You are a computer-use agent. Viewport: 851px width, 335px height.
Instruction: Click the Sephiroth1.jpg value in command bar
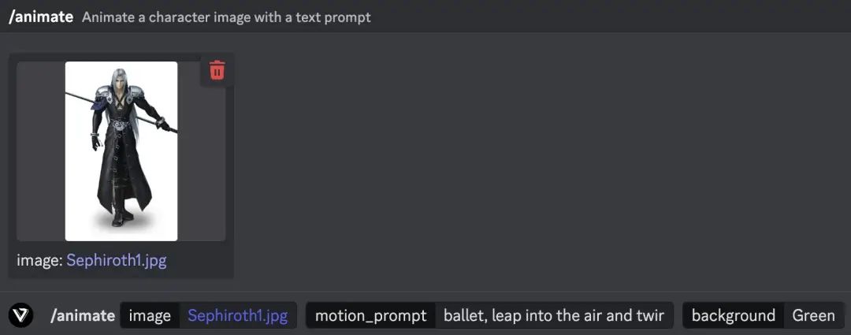click(237, 315)
